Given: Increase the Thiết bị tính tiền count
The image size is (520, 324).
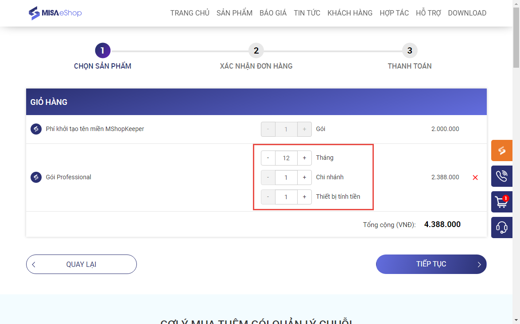Looking at the screenshot, I should tap(304, 197).
